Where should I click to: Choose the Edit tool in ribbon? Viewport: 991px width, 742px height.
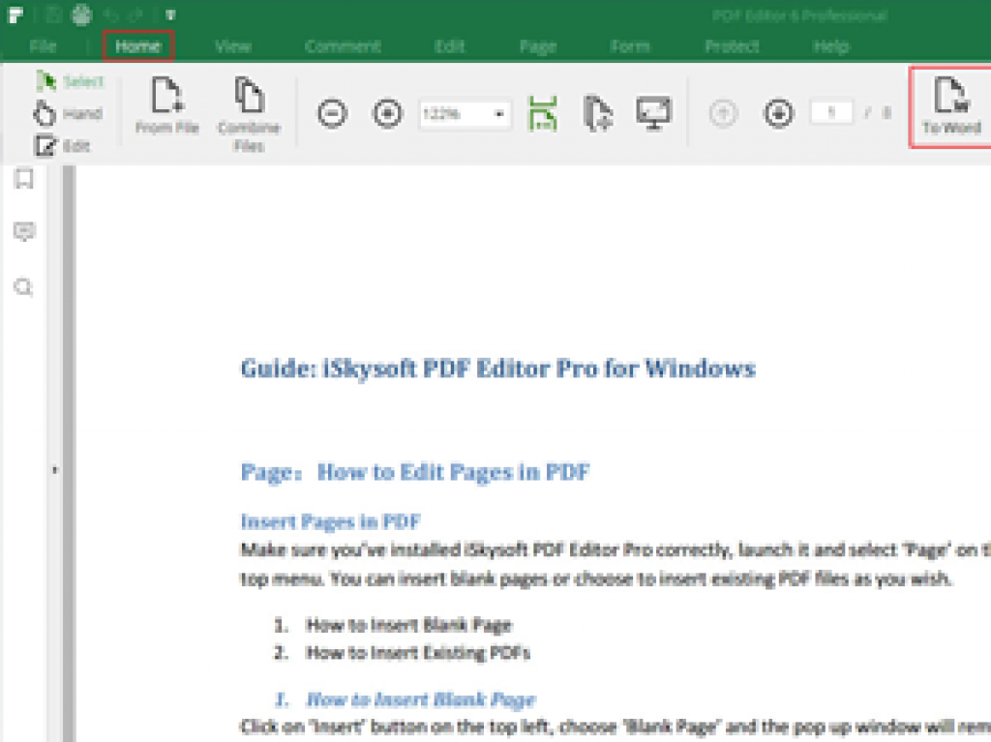[x=62, y=146]
